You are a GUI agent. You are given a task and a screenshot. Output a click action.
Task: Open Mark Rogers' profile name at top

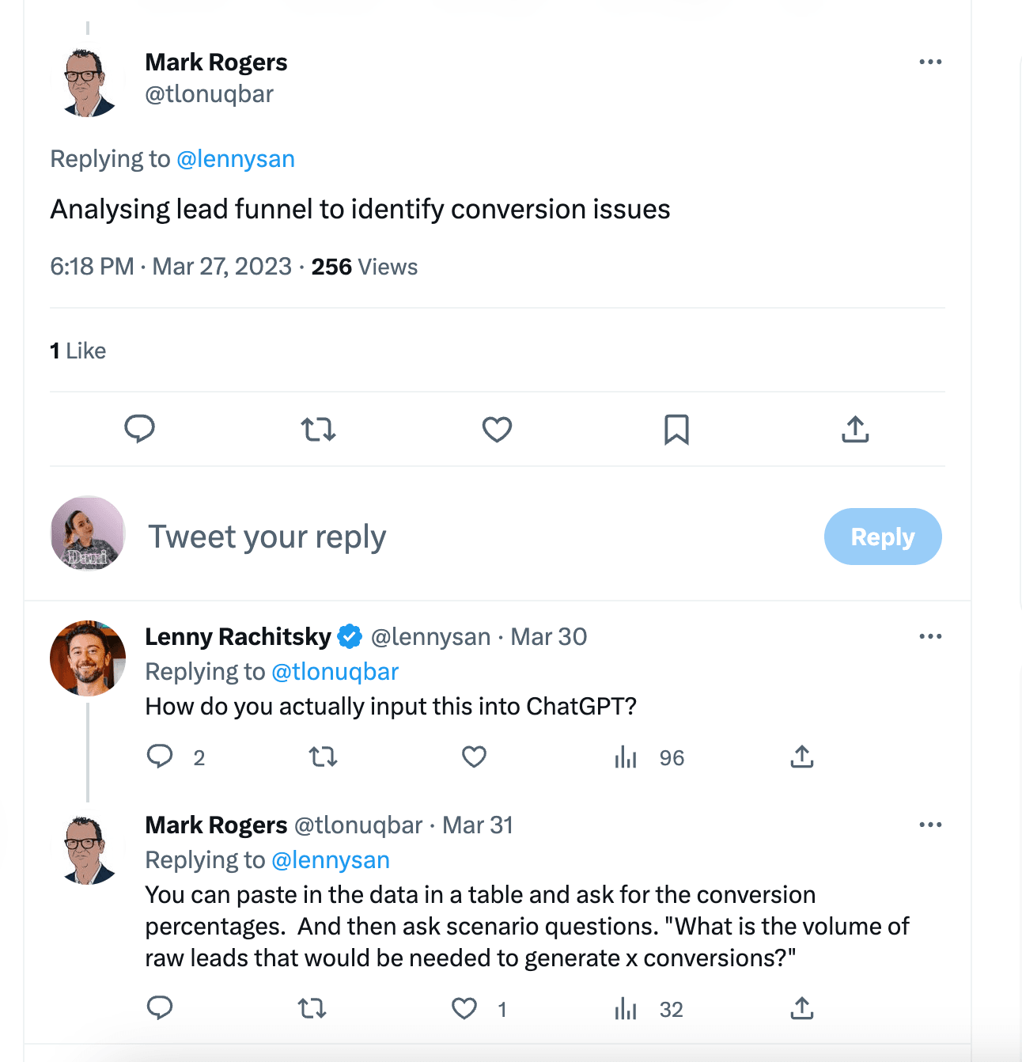(216, 62)
